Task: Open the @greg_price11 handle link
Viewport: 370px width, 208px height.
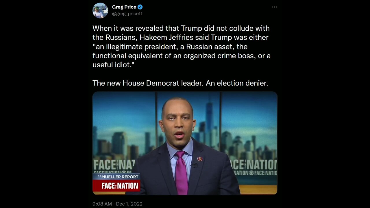Action: tap(127, 14)
